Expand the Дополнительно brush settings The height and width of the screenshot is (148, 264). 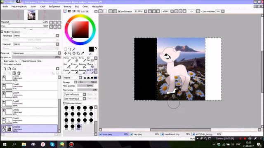tap(64, 103)
